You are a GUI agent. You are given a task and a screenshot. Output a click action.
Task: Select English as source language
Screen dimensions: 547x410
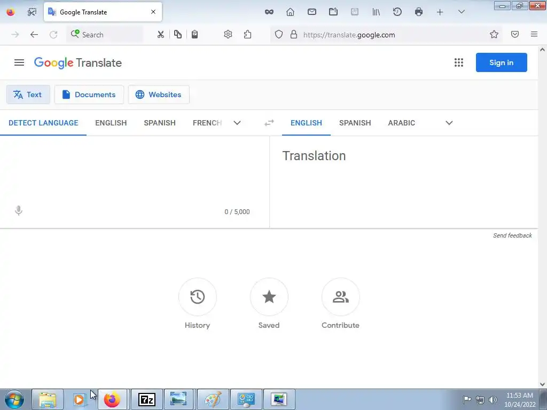tap(111, 123)
